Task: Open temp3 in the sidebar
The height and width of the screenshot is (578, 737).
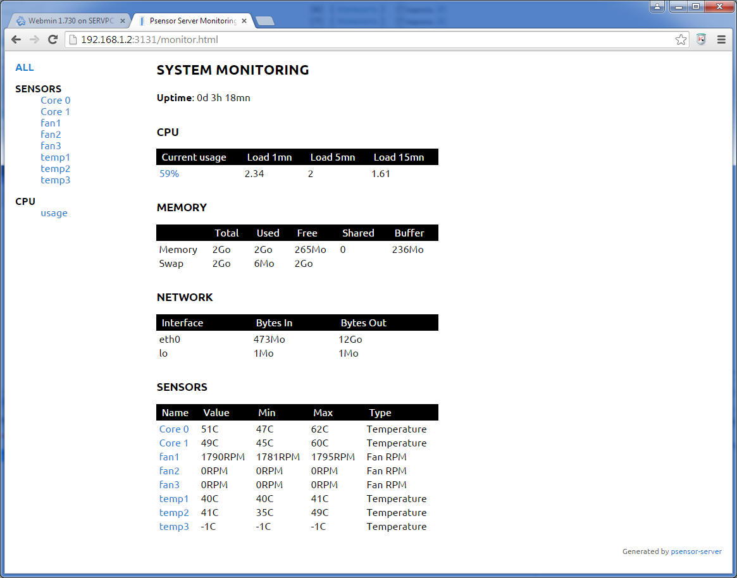Action: 56,180
